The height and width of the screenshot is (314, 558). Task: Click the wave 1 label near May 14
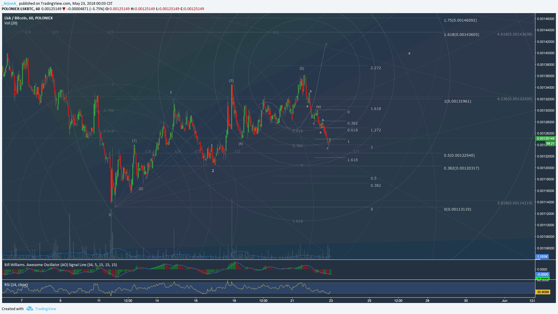tap(171, 93)
